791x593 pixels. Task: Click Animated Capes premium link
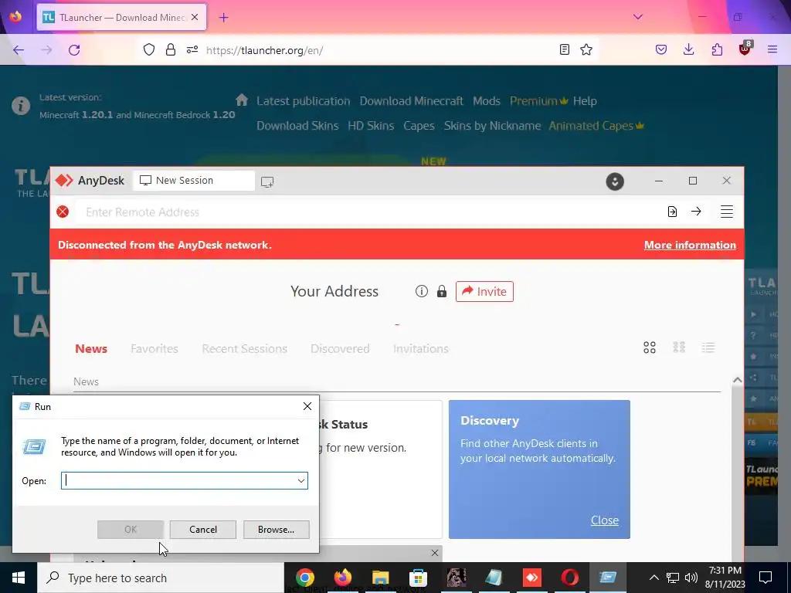596,126
